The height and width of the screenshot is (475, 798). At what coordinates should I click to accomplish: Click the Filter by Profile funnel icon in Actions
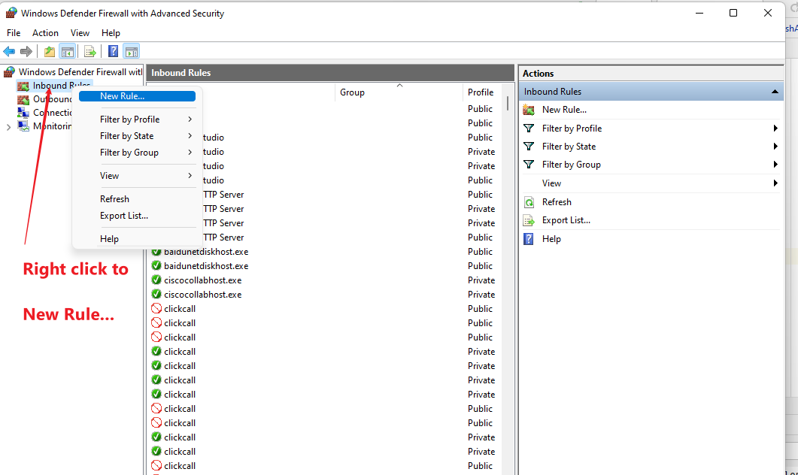coord(529,129)
